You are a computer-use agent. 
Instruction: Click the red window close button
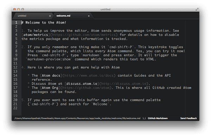click(x=14, y=9)
